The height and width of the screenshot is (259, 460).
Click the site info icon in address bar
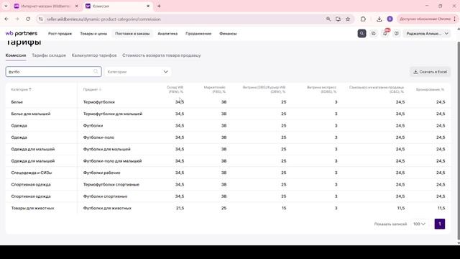(x=41, y=19)
